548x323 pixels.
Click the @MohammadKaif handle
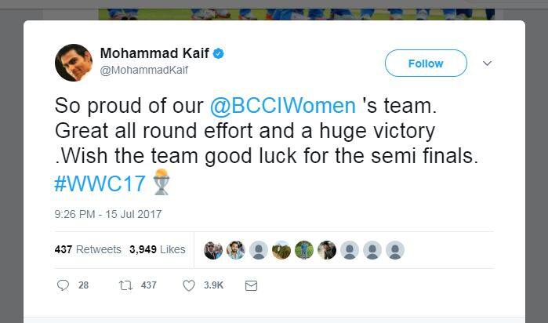pyautogui.click(x=144, y=70)
